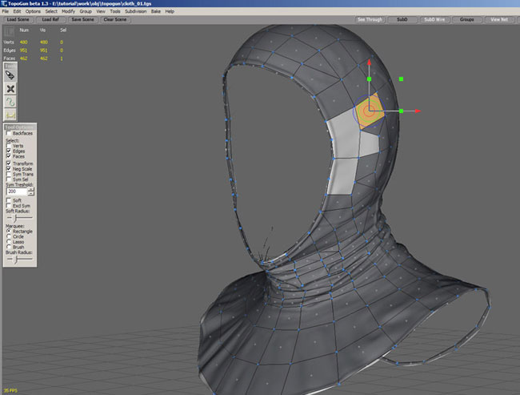This screenshot has width=520, height=395.
Task: Click the Edges count value 951 under Num
Action: pos(23,50)
